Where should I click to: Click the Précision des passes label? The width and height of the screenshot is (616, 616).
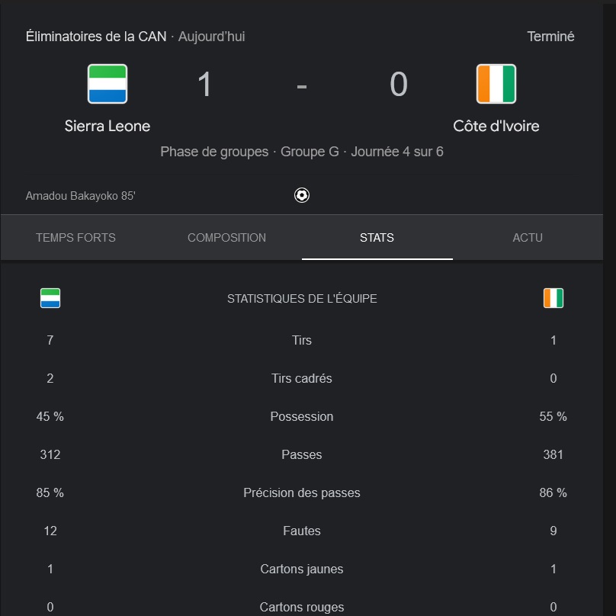coord(302,492)
